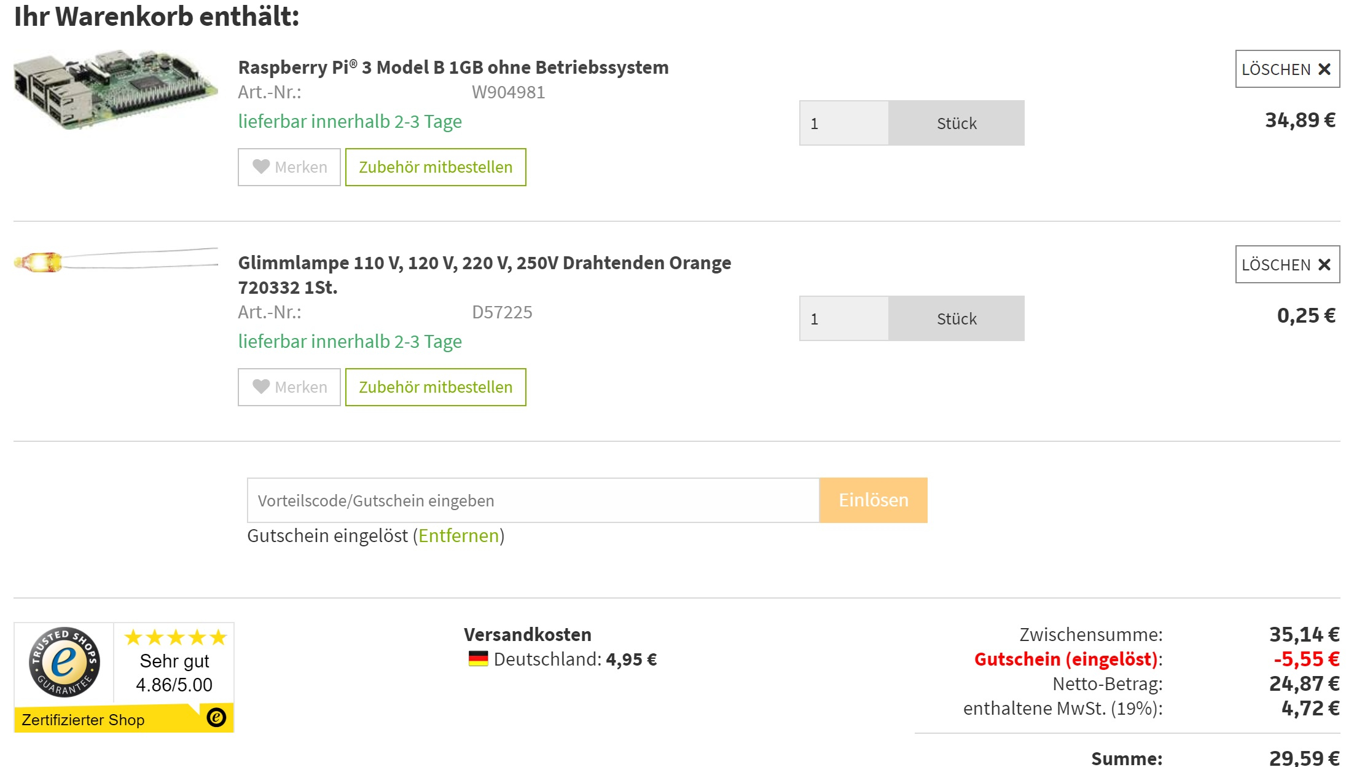Click the Trusted Shops guarantee seal icon
The height and width of the screenshot is (767, 1346).
[64, 663]
